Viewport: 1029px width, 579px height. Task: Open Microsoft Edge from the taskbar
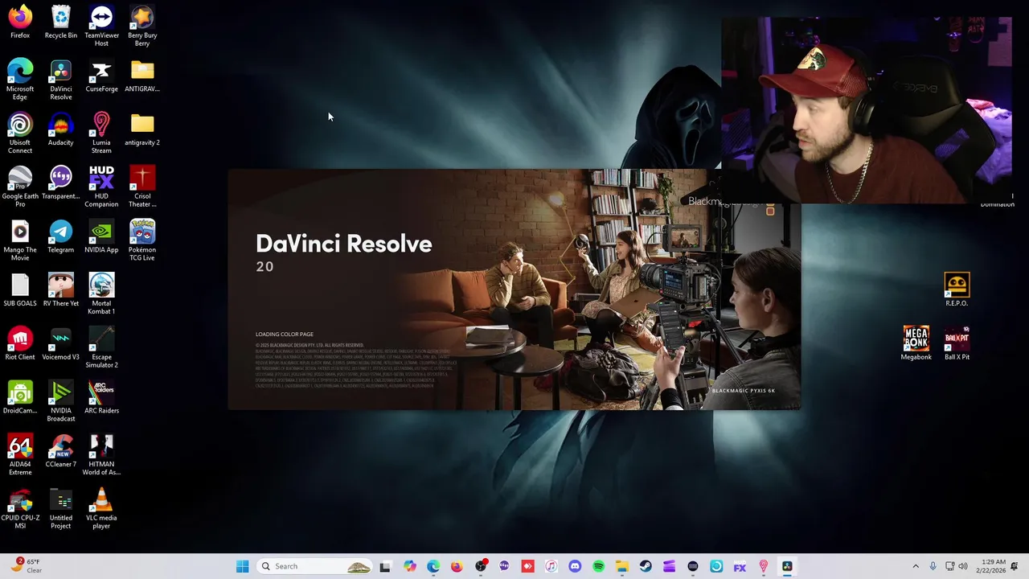(x=433, y=566)
